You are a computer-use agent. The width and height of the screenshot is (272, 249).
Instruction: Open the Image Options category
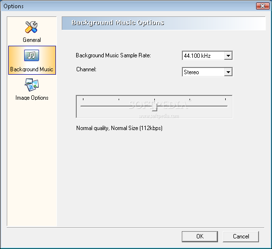tap(32, 90)
